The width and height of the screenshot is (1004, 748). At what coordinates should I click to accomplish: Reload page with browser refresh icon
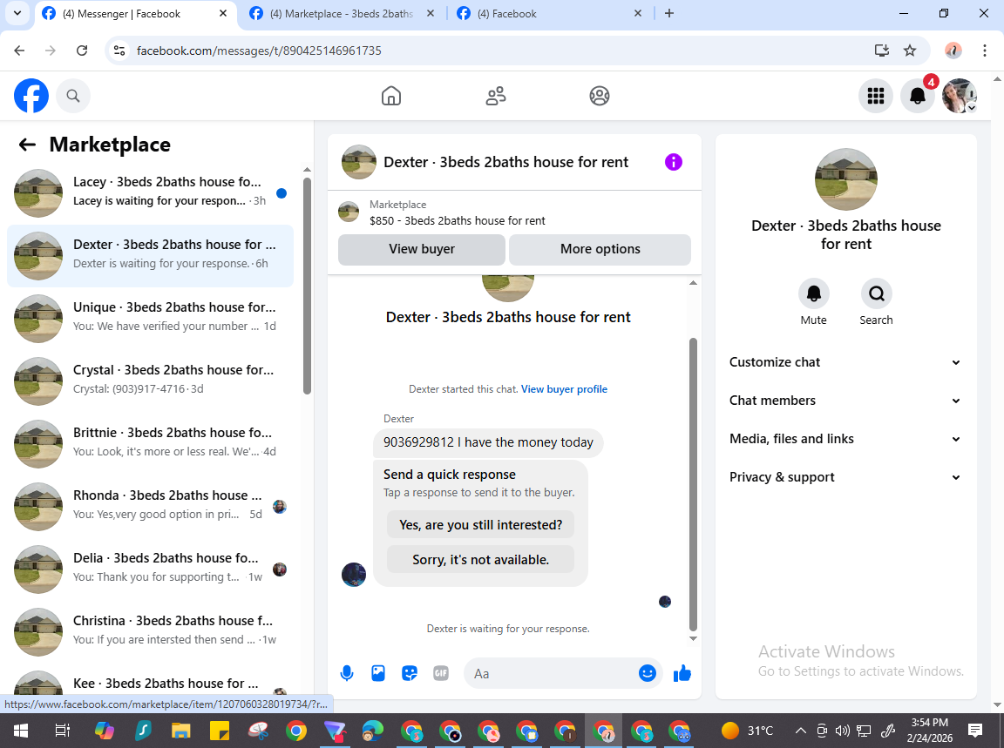click(x=82, y=51)
